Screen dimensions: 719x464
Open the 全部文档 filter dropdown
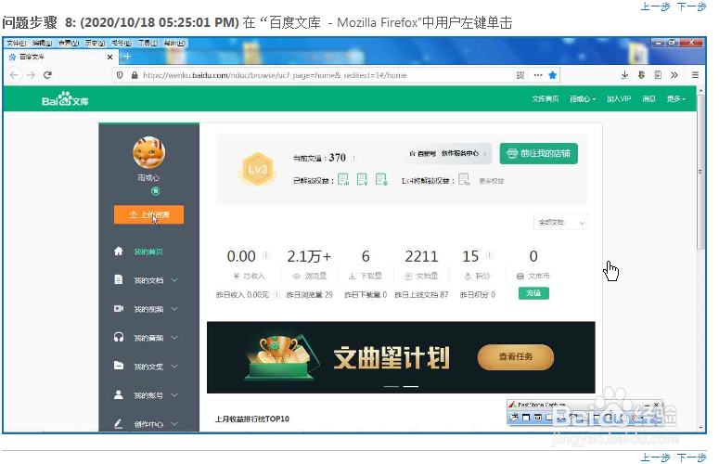pos(561,223)
